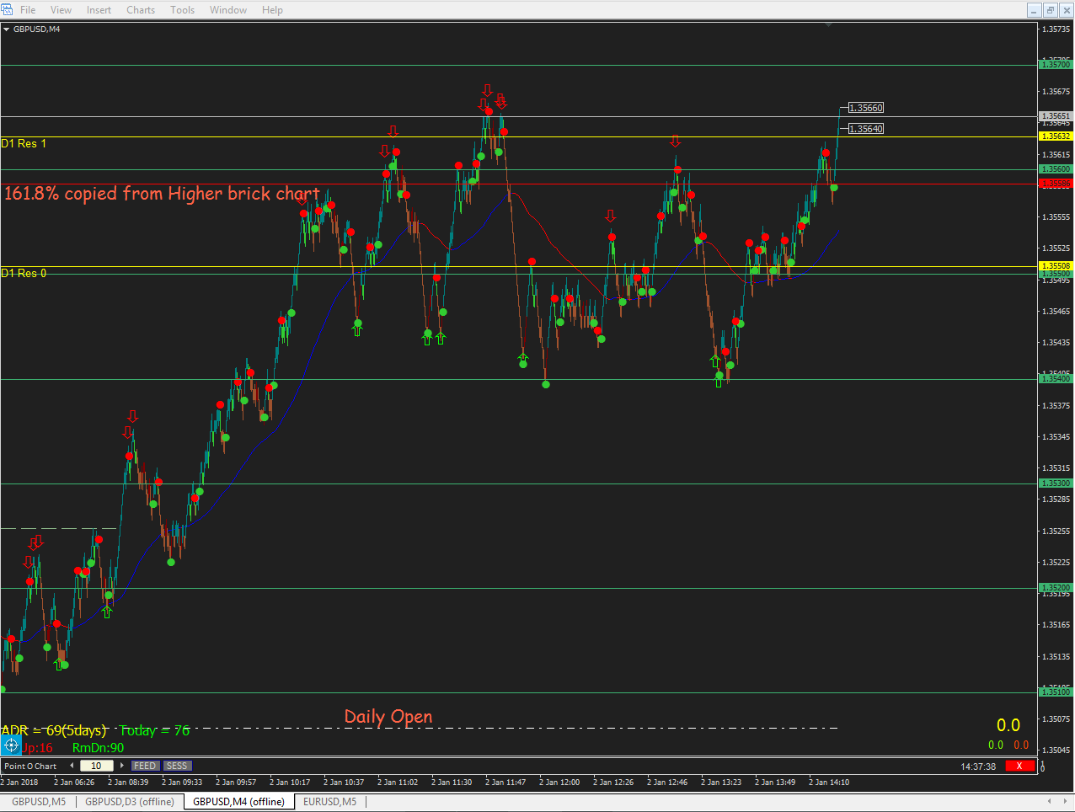Screen dimensions: 1075x812
Task: Click the blue crosshair icon at chart bottom-left
Action: [x=11, y=745]
